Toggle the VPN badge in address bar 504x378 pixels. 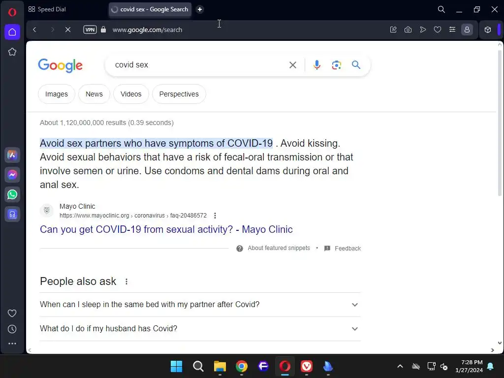tap(90, 30)
